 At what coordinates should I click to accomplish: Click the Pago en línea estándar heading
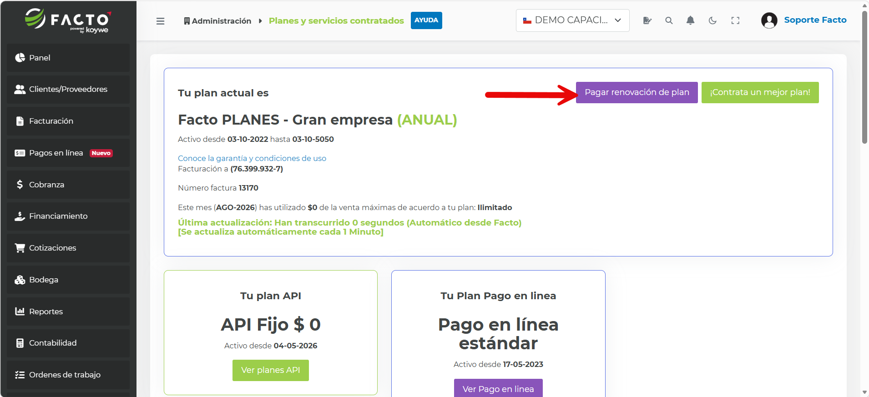tap(498, 334)
